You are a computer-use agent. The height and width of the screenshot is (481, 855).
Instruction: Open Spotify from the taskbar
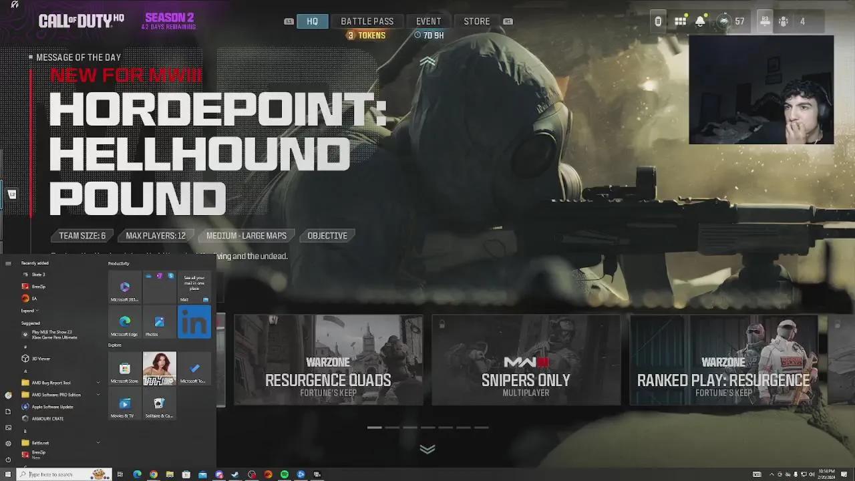click(x=285, y=474)
